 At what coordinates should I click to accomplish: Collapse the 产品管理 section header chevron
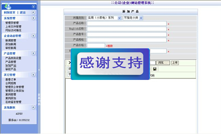coord(33,53)
